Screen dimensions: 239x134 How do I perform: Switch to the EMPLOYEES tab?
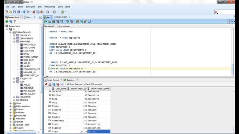pos(62,17)
